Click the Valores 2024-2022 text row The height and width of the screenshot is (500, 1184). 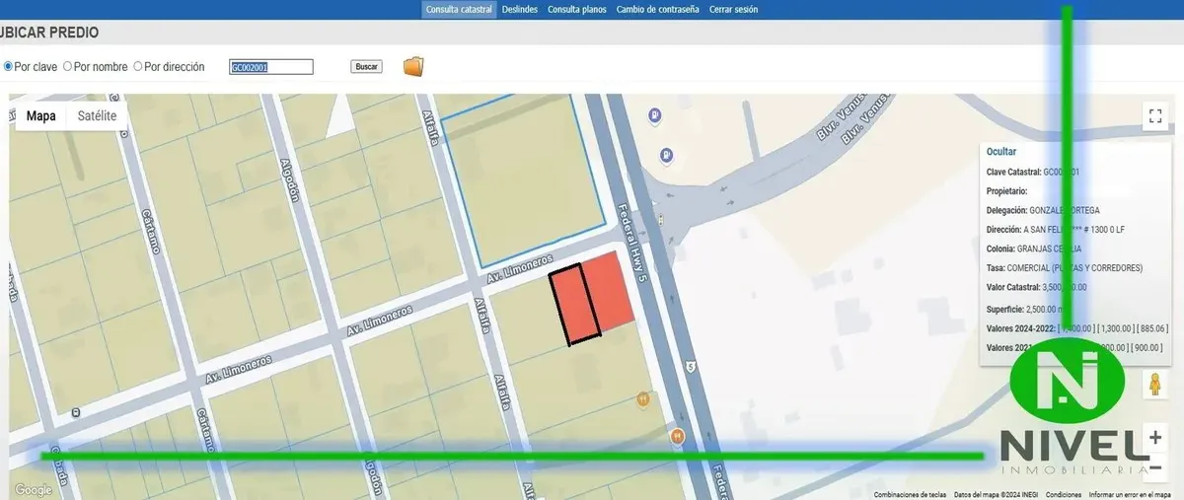(1077, 328)
